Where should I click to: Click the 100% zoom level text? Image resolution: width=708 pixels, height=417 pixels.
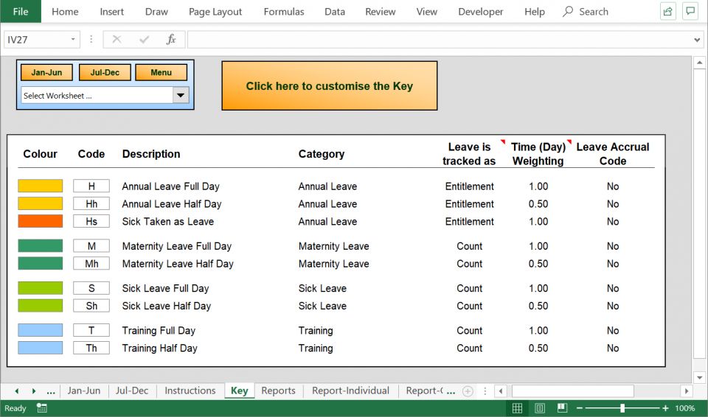[x=684, y=408]
